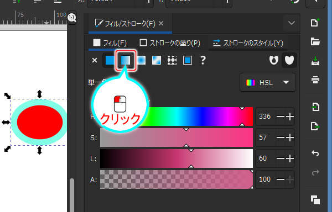Screen dimensions: 332x212
Task: Select the radial gradient paint type
Action: [x=141, y=60]
